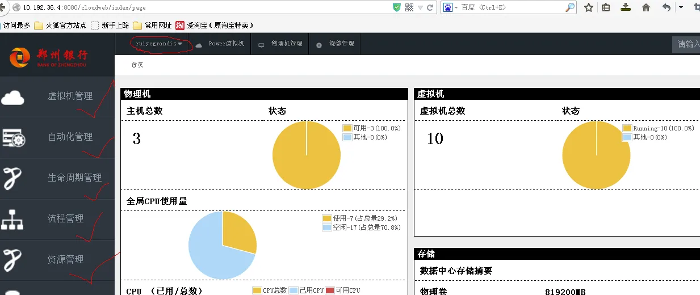Click the hierarchy icon beside 流程管理
The height and width of the screenshot is (295, 700).
(12, 219)
